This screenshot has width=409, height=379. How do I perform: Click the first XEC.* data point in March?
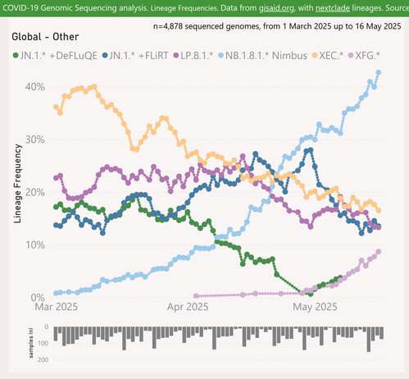(56, 107)
